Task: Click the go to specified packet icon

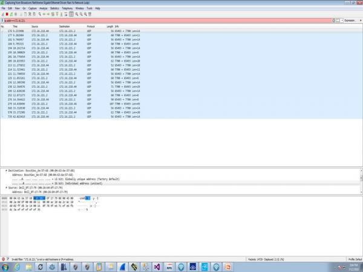Action: 53,14
